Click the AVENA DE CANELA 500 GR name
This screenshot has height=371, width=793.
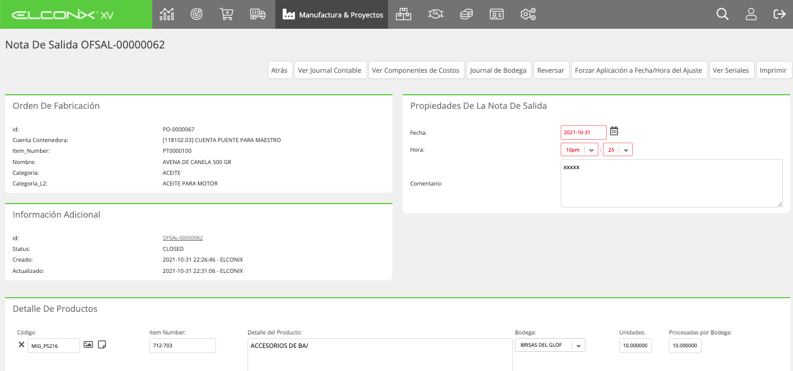pos(197,162)
